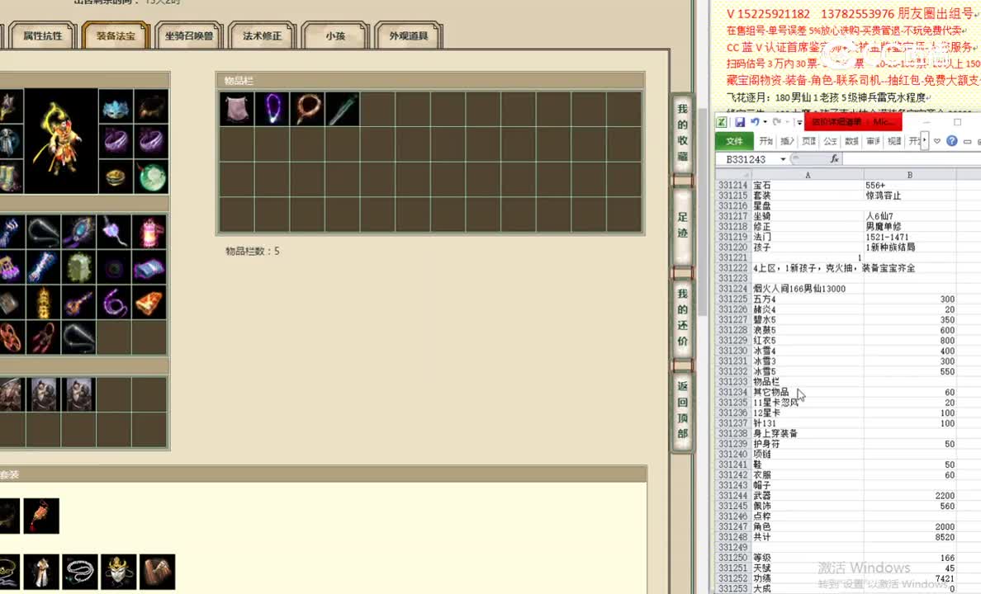Switch to the 外观道具 tab
This screenshot has width=981, height=594.
click(408, 35)
